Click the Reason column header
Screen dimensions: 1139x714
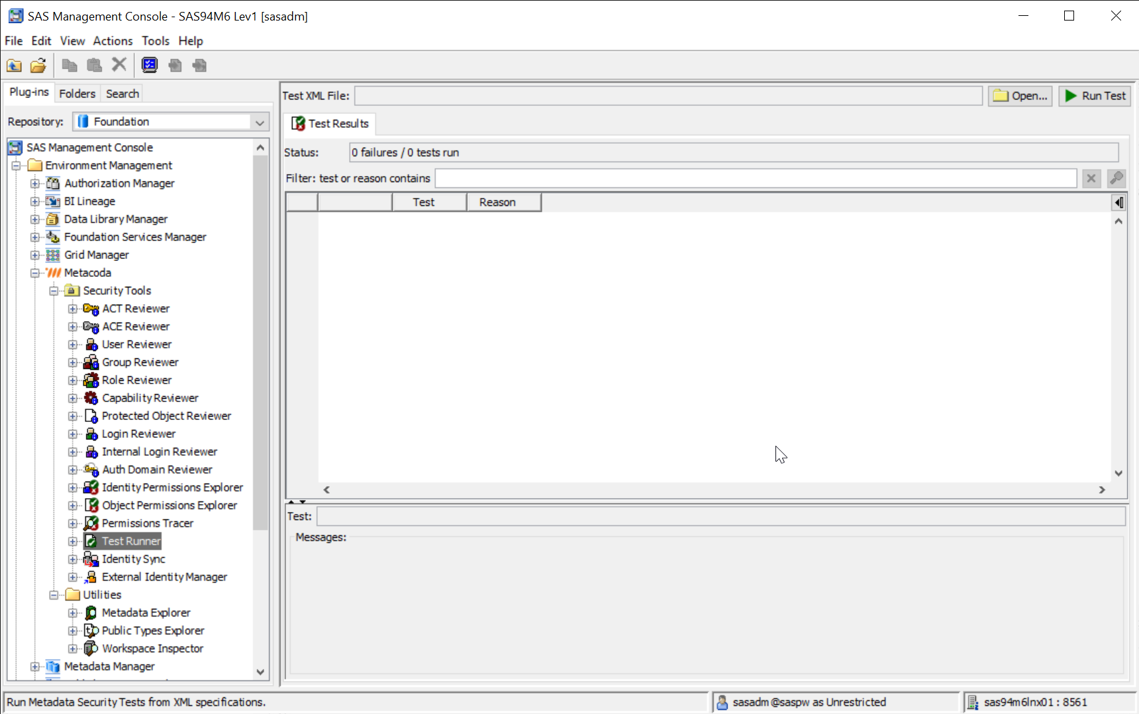click(504, 203)
